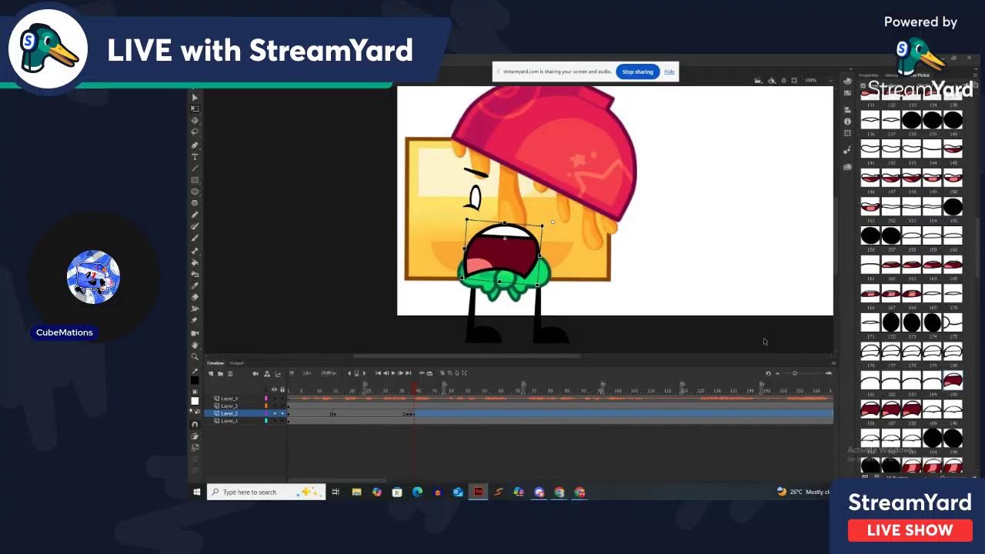Open Microsoft Edge from taskbar

tap(417, 492)
